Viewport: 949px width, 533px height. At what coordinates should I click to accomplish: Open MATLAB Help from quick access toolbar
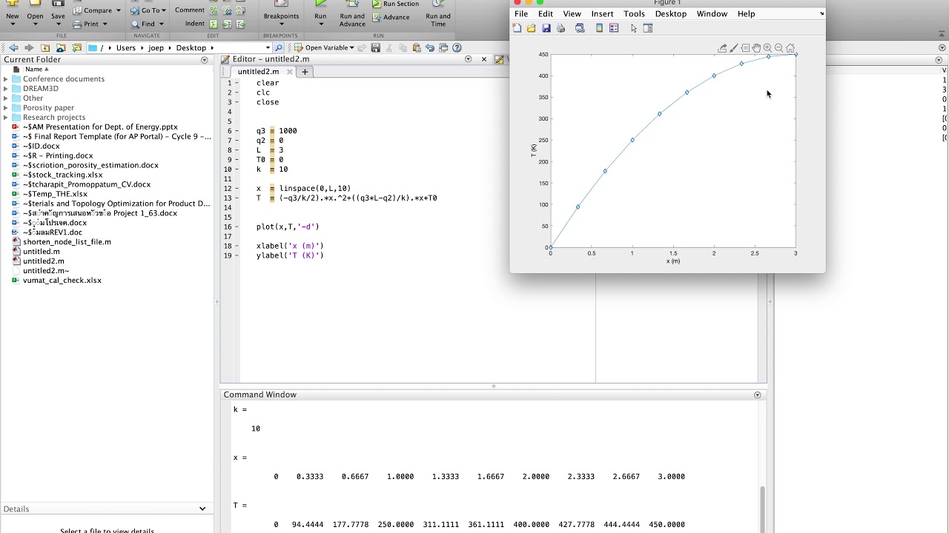tap(457, 48)
